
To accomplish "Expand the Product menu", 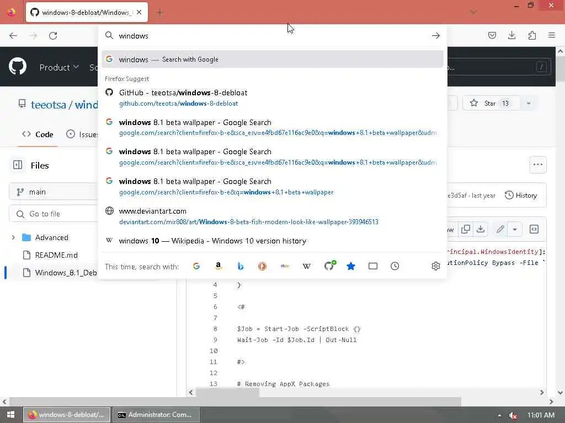I will pos(59,67).
